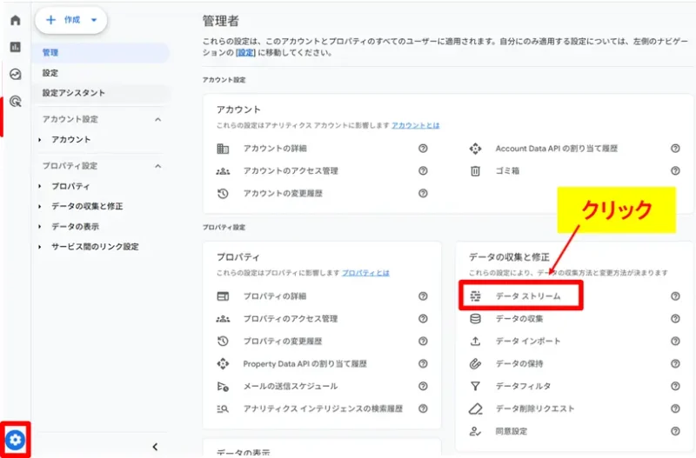Image resolution: width=696 pixels, height=458 pixels.
Task: Collapse the アカウント設定 sidebar section
Action: 158,119
